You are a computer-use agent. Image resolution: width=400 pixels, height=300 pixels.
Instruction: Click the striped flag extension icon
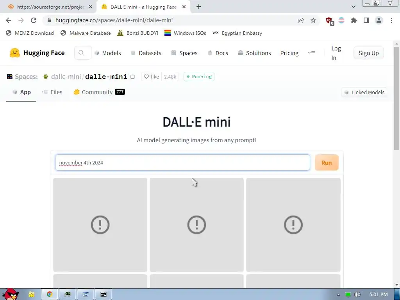tap(341, 20)
